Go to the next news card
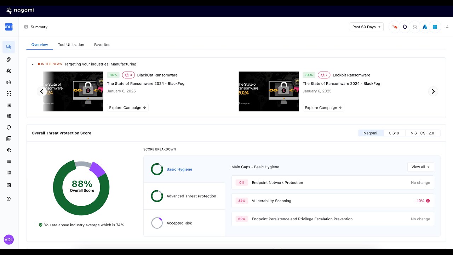Image resolution: width=453 pixels, height=255 pixels. click(433, 91)
